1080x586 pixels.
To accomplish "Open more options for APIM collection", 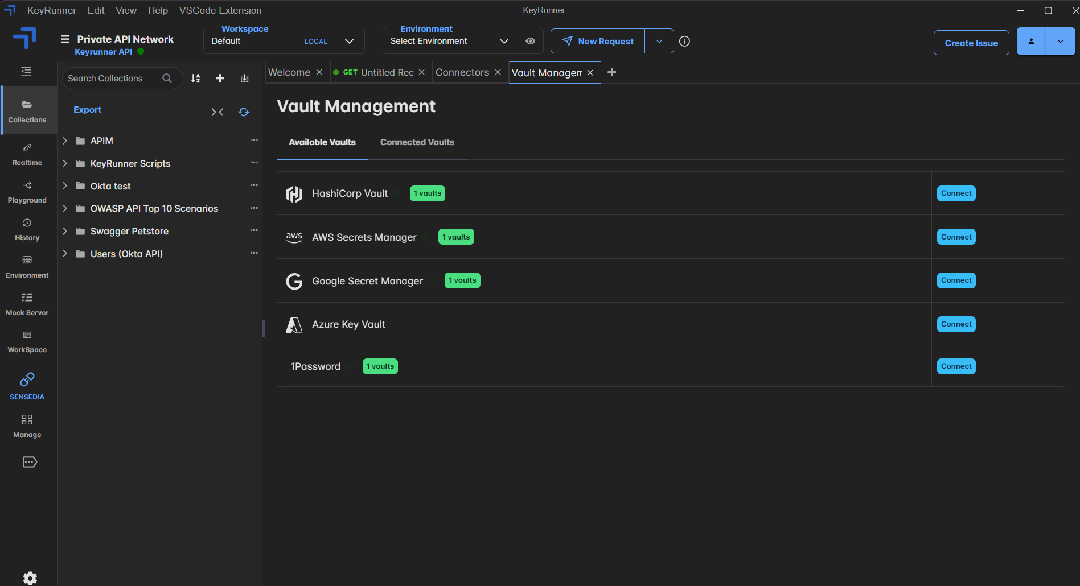I will click(x=254, y=141).
